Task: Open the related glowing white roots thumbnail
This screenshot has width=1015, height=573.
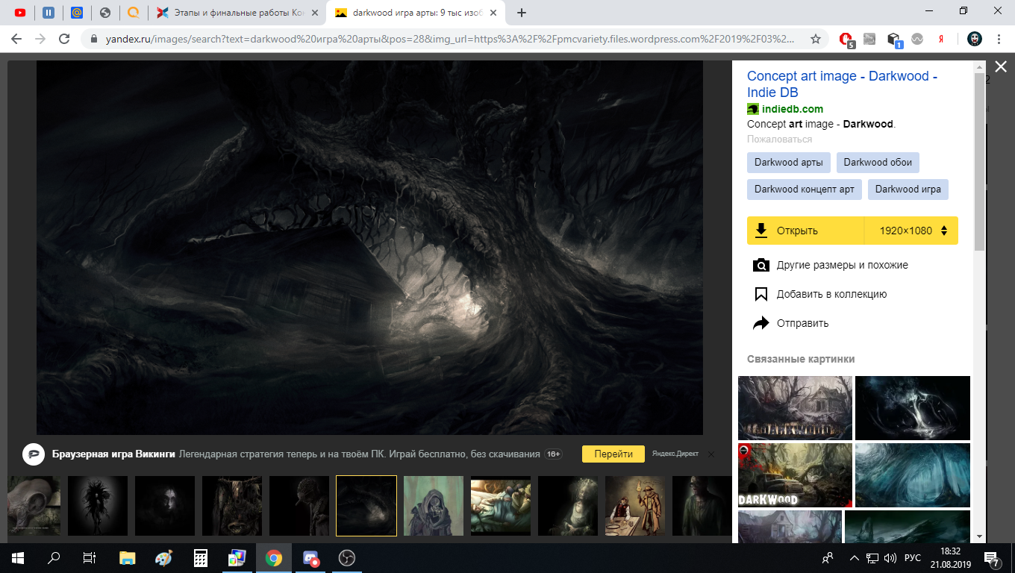Action: click(913, 408)
